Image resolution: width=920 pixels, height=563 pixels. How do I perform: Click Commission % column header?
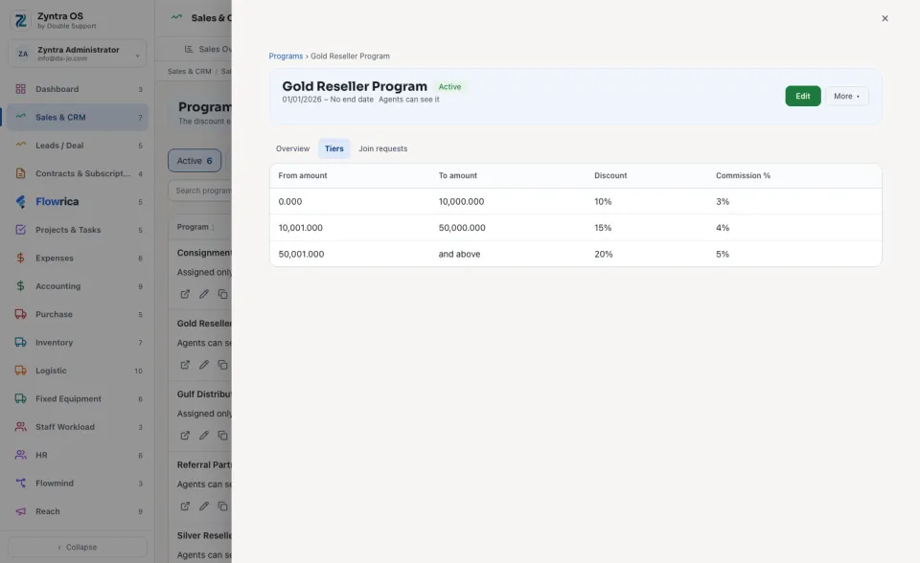click(743, 175)
